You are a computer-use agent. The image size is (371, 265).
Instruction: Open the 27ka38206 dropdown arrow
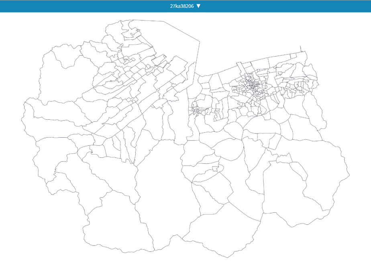[198, 6]
